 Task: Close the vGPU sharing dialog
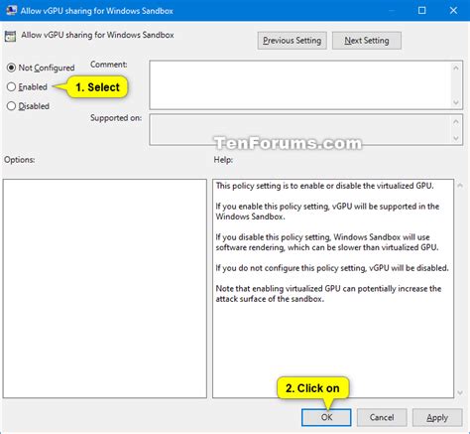coord(453,10)
